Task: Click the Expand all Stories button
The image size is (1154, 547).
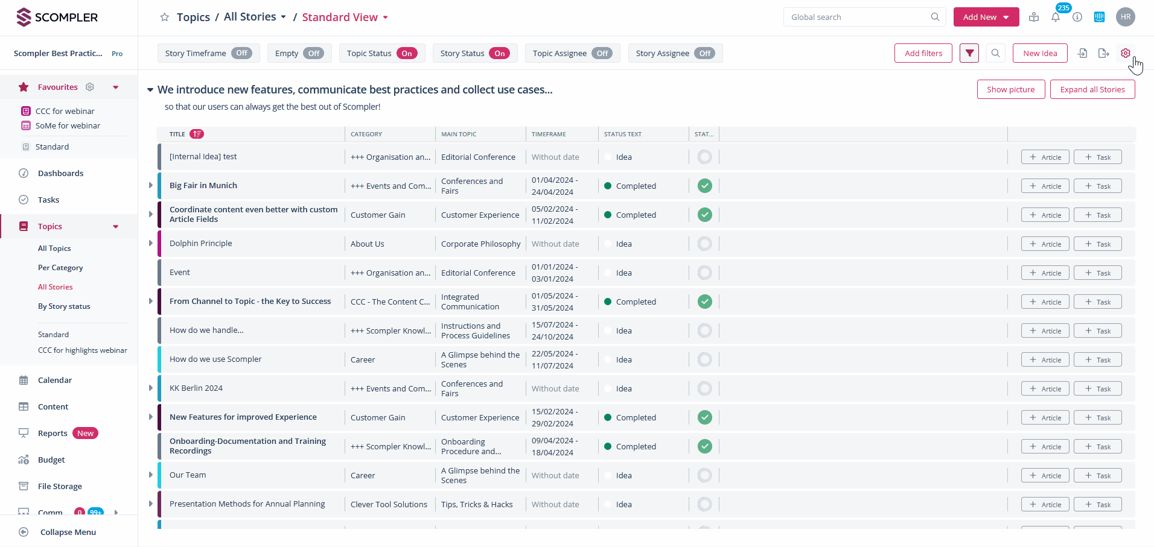Action: (x=1092, y=89)
